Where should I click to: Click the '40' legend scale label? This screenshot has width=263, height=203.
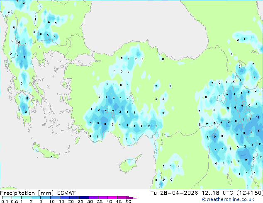pos(109,201)
